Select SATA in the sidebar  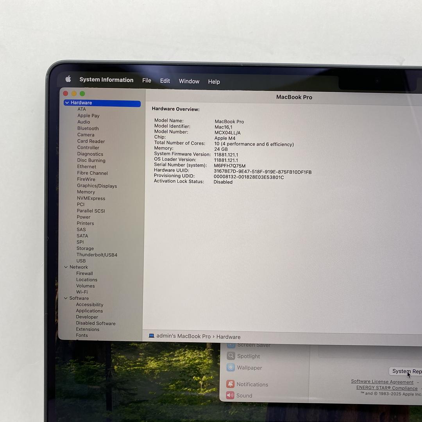coord(82,236)
